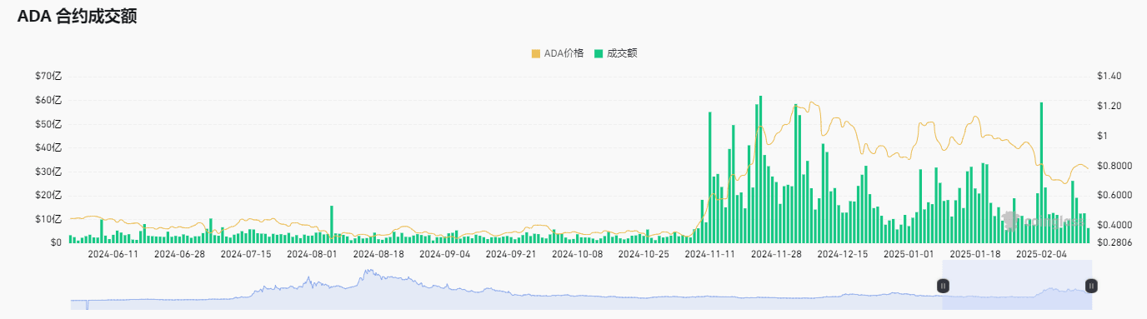Click the $10亿 left axis label
The height and width of the screenshot is (319, 1147).
point(48,219)
